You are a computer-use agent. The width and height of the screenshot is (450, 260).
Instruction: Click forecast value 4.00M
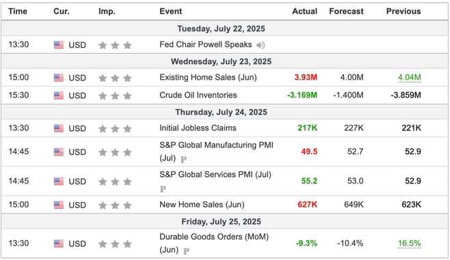tap(352, 77)
